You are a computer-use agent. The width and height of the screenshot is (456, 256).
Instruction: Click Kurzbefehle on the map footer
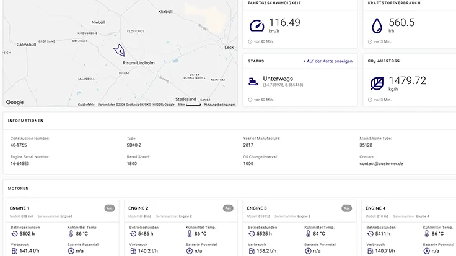tap(86, 105)
